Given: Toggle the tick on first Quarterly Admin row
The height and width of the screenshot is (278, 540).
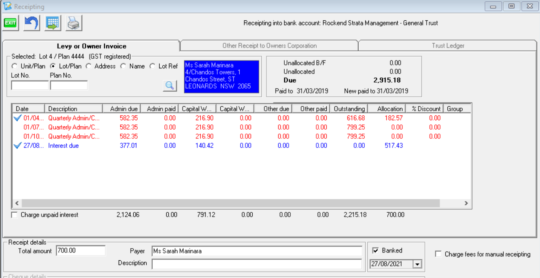Looking at the screenshot, I should point(18,118).
